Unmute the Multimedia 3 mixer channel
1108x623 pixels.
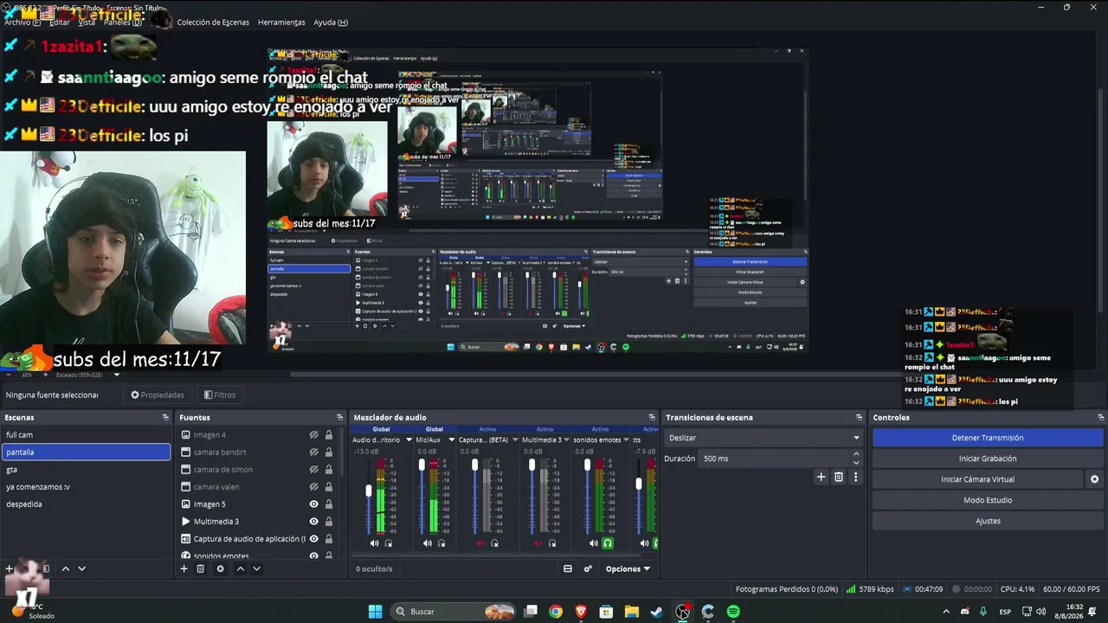538,543
